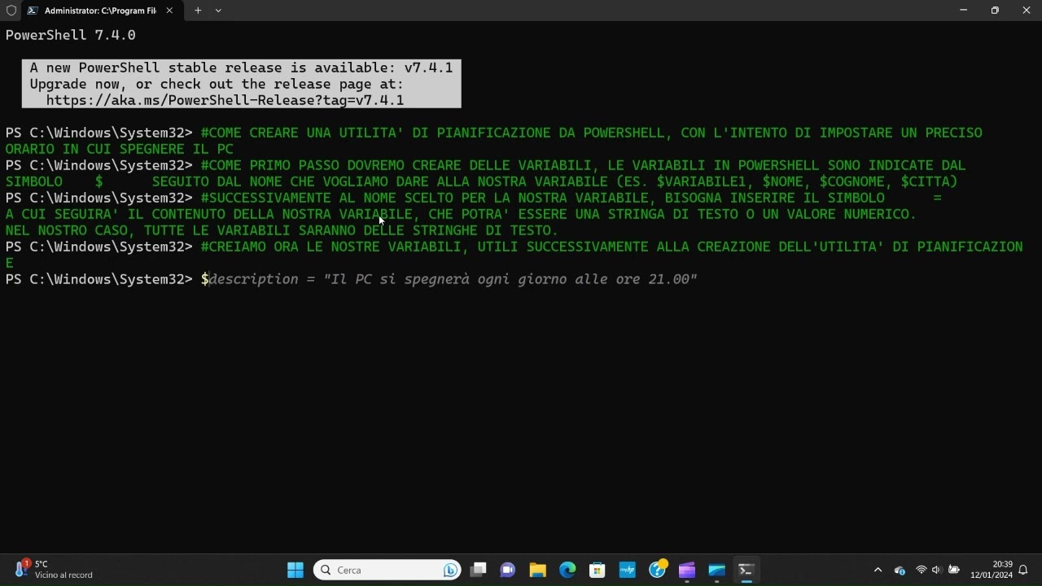Open Microsoft Store from the taskbar
This screenshot has height=586, width=1042.
597,570
